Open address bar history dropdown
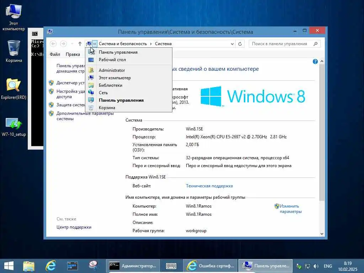This screenshot has height=273, width=364. tap(232, 44)
